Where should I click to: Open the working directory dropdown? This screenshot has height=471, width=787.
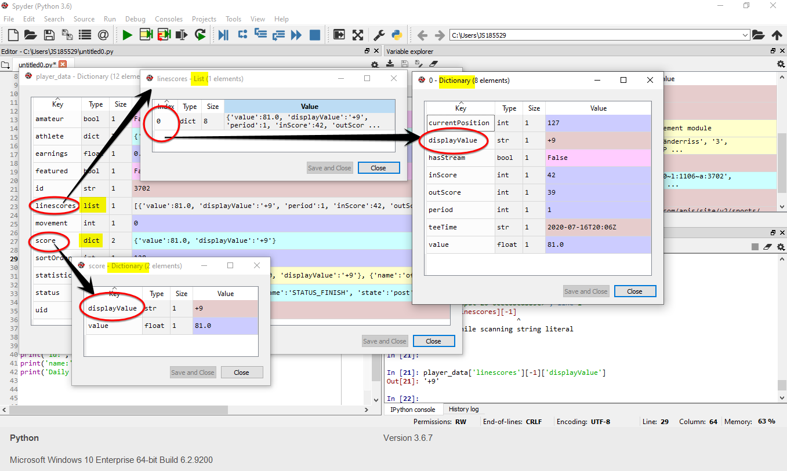745,35
